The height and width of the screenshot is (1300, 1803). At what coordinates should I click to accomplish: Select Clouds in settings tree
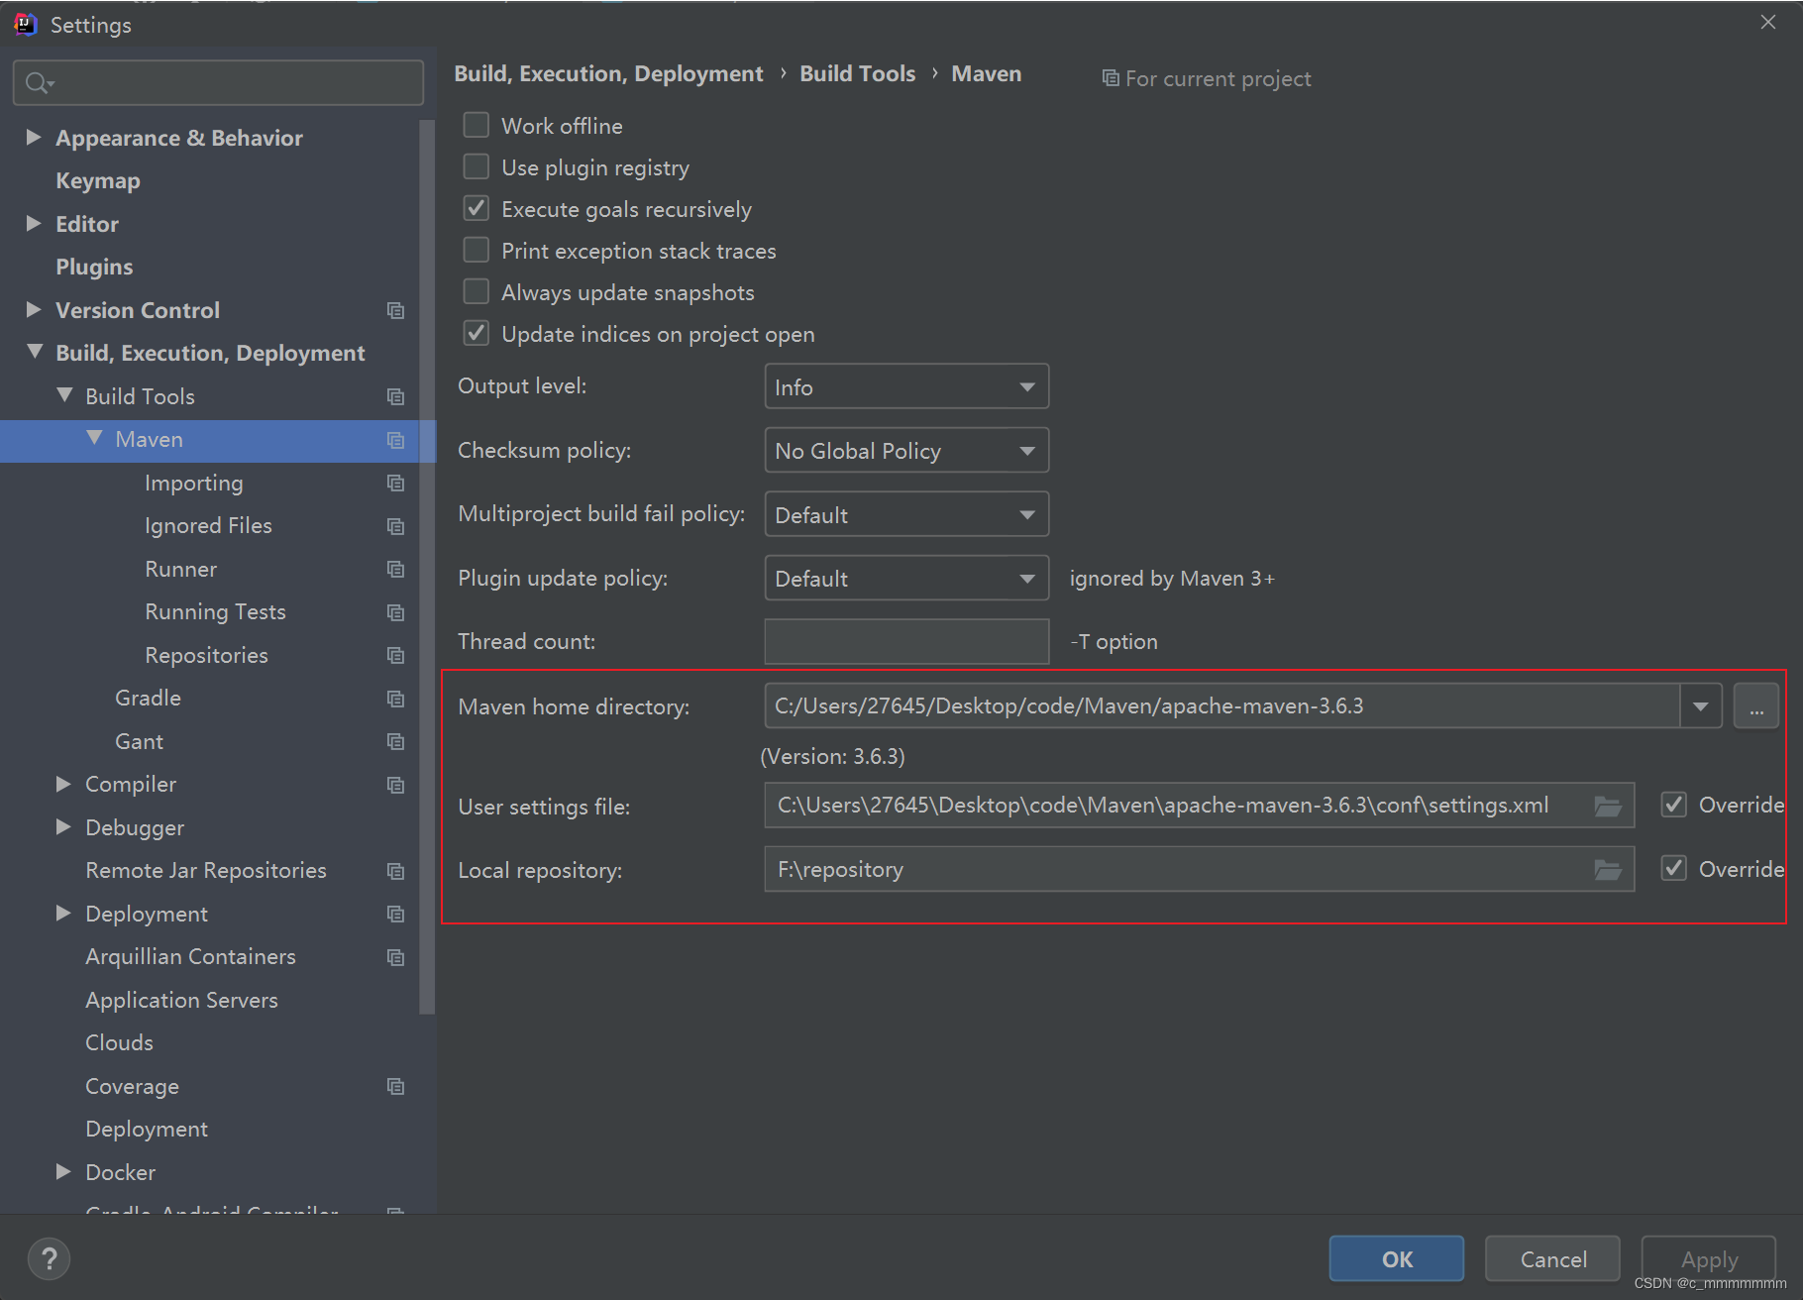(119, 1043)
